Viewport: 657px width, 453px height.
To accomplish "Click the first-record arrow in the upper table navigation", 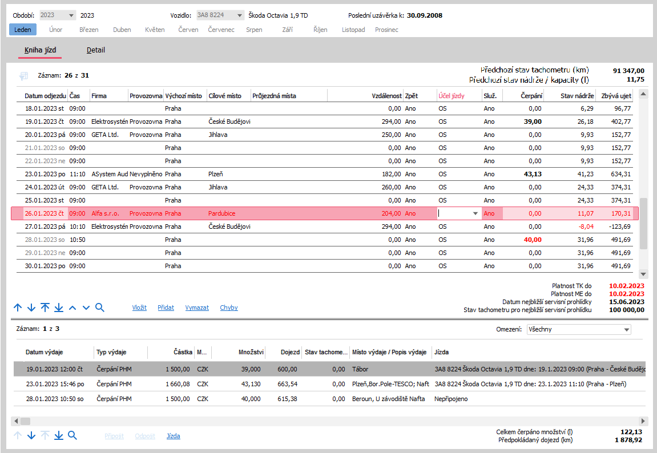I will pos(45,308).
